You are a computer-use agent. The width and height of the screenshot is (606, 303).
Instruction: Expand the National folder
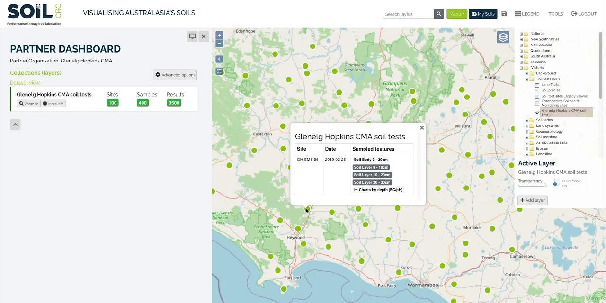click(521, 34)
